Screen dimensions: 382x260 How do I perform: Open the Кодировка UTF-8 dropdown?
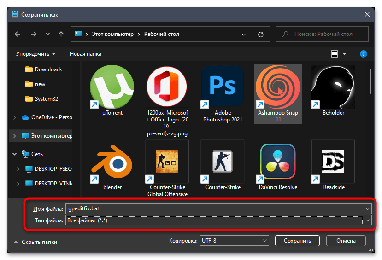(x=235, y=241)
